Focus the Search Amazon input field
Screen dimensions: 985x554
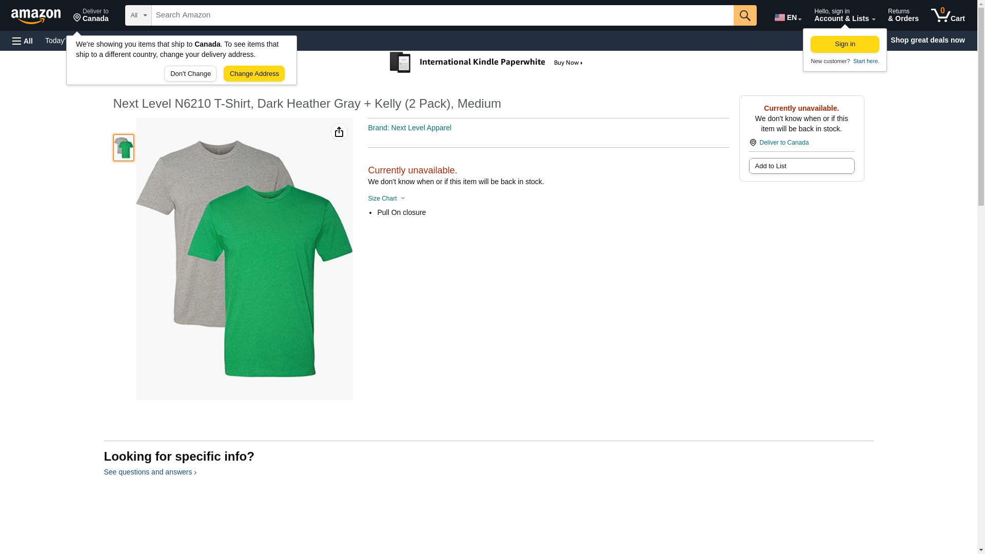[x=442, y=15]
